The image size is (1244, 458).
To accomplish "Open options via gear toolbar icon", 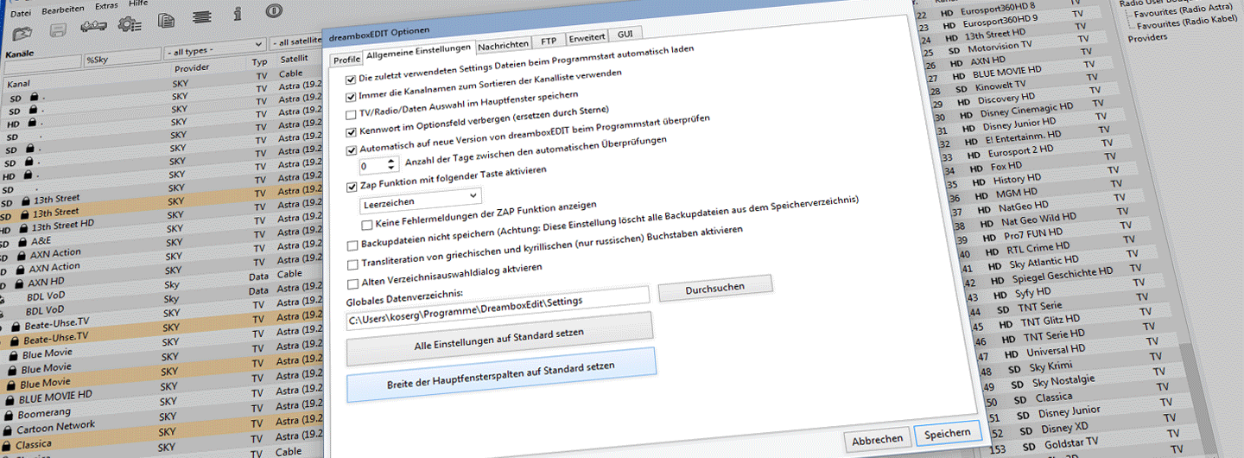I will pos(130,24).
